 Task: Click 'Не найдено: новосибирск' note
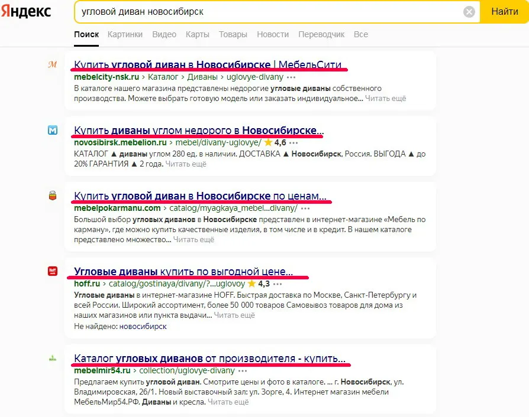tap(121, 327)
